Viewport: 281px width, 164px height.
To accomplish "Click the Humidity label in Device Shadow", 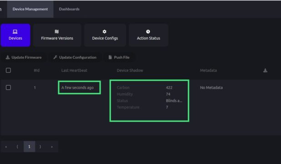I will click(125, 94).
